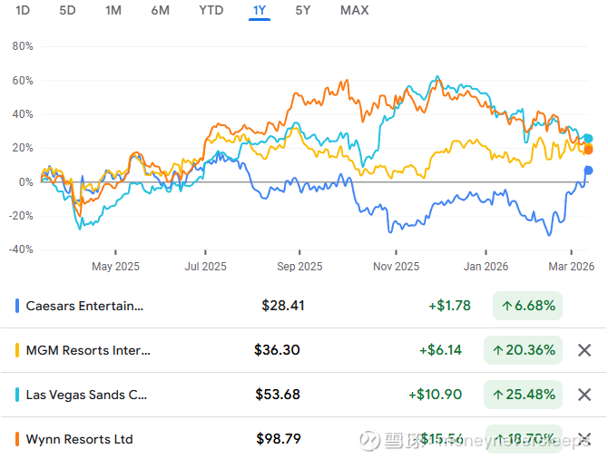
Task: Show MAX historical range
Action: [x=354, y=11]
